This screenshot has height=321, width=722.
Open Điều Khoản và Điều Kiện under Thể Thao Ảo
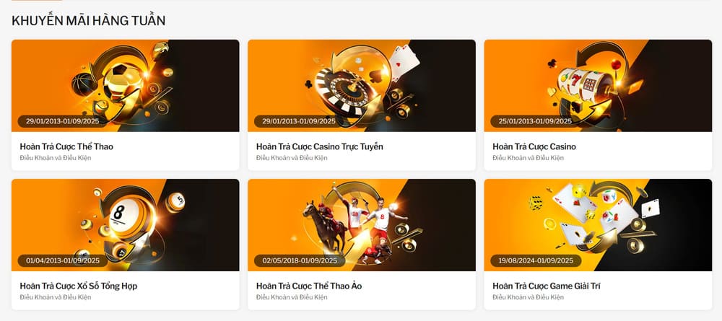(292, 297)
